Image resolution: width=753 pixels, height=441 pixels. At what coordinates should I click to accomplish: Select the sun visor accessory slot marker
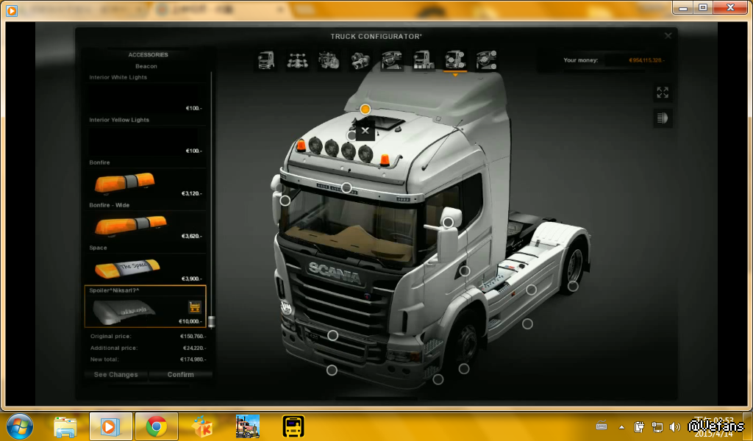click(x=346, y=187)
